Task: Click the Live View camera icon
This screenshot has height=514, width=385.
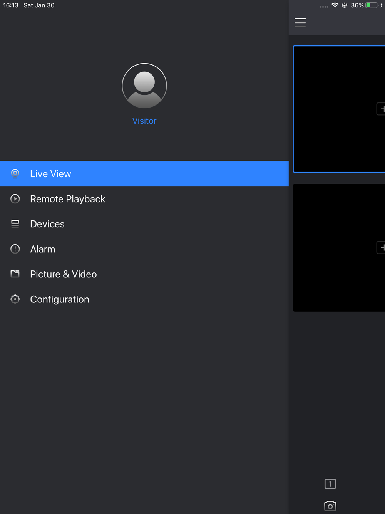Action: pyautogui.click(x=15, y=174)
